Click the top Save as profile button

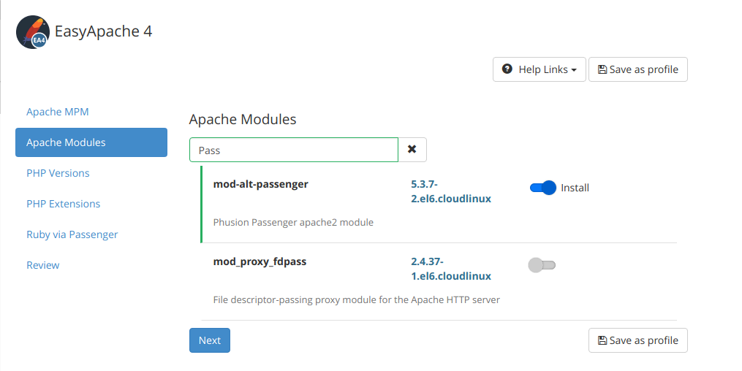(638, 69)
